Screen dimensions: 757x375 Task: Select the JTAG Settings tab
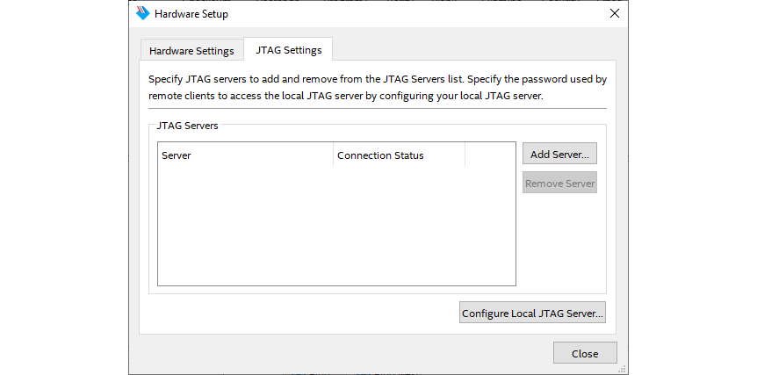click(288, 50)
